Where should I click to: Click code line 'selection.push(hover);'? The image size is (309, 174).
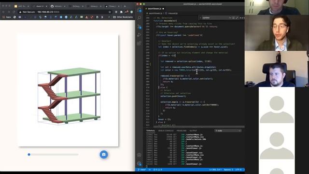[x=173, y=96]
